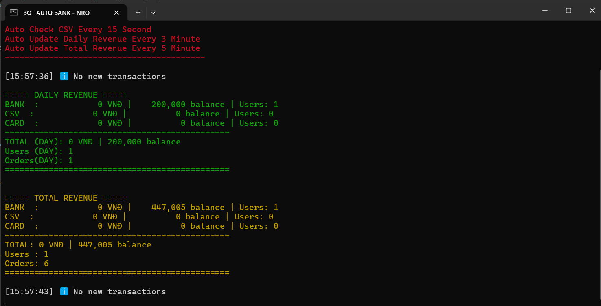Click "Auto Update Total Revenue Every 5 Minute"
The image size is (601, 306).
(103, 48)
